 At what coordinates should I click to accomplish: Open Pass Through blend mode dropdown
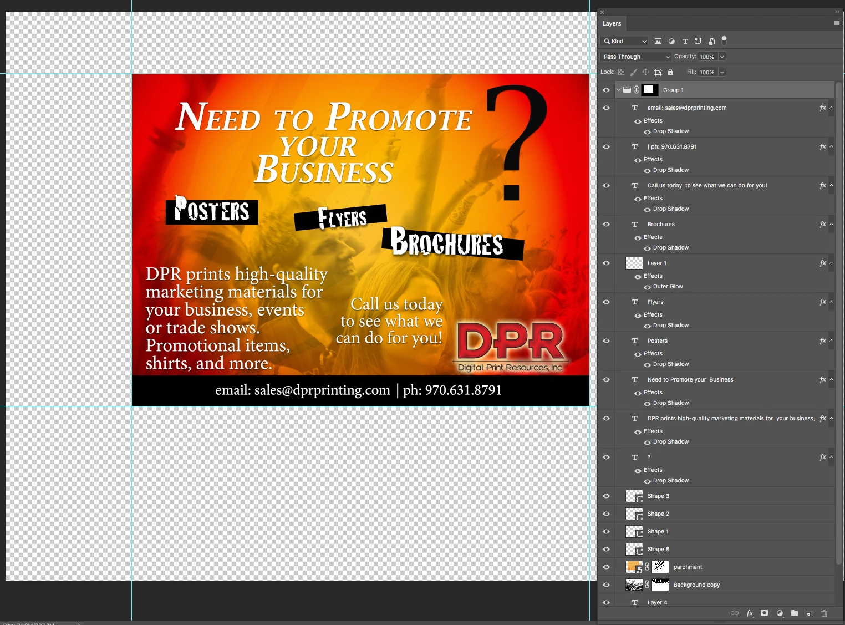click(x=636, y=57)
